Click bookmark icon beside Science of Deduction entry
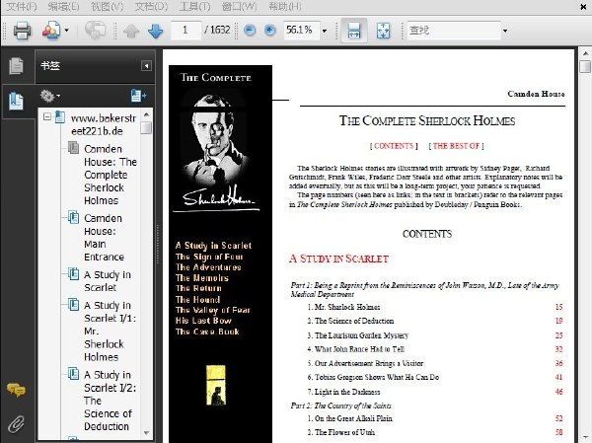Viewport: 592px width, 443px height. tap(73, 374)
